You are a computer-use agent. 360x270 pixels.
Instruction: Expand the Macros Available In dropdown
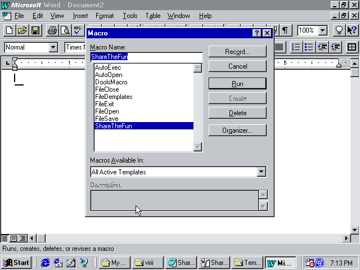(x=261, y=172)
